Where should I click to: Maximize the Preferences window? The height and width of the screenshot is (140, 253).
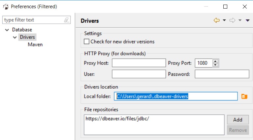coord(225,6)
